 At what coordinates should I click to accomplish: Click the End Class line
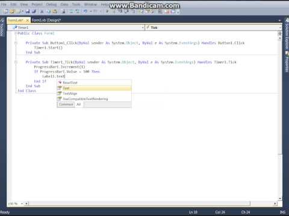(27, 91)
